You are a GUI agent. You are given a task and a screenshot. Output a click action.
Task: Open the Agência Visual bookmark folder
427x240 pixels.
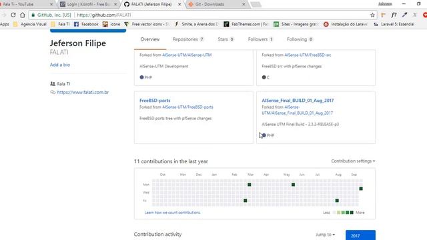coord(30,24)
